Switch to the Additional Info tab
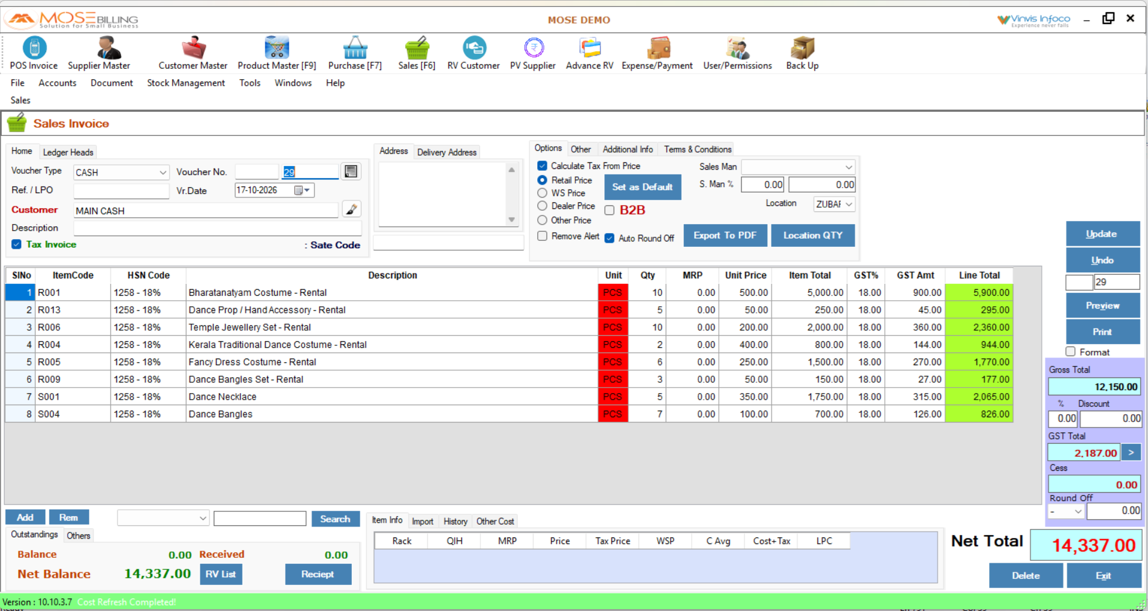Screen dimensions: 1148x611 [628, 149]
